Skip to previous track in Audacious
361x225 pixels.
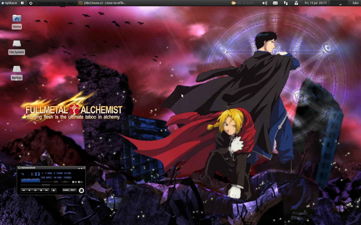coord(24,190)
